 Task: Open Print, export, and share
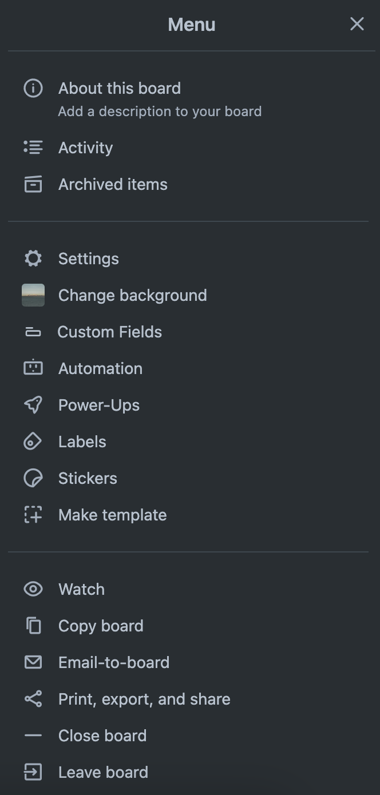(144, 699)
